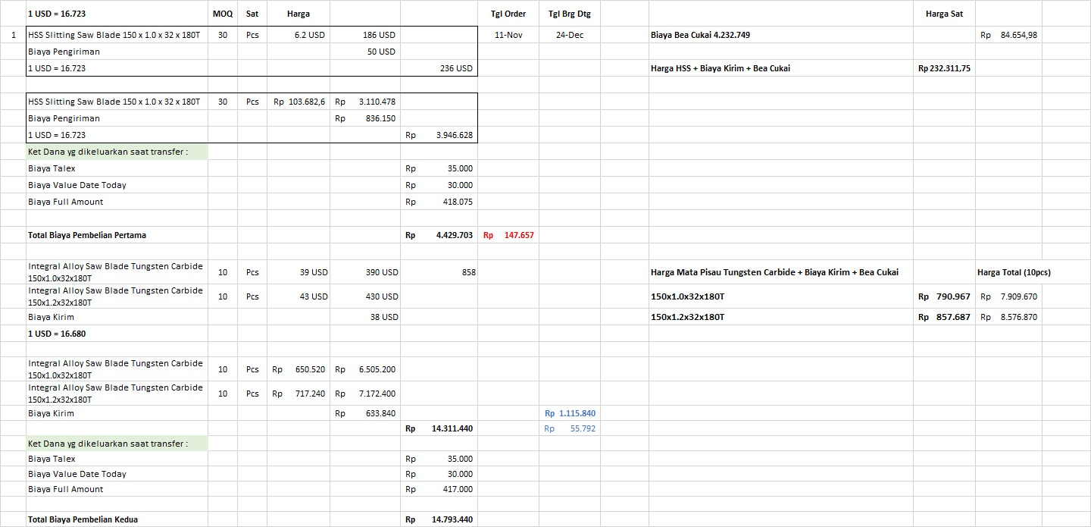Click the Harga Sat header cell

(944, 14)
